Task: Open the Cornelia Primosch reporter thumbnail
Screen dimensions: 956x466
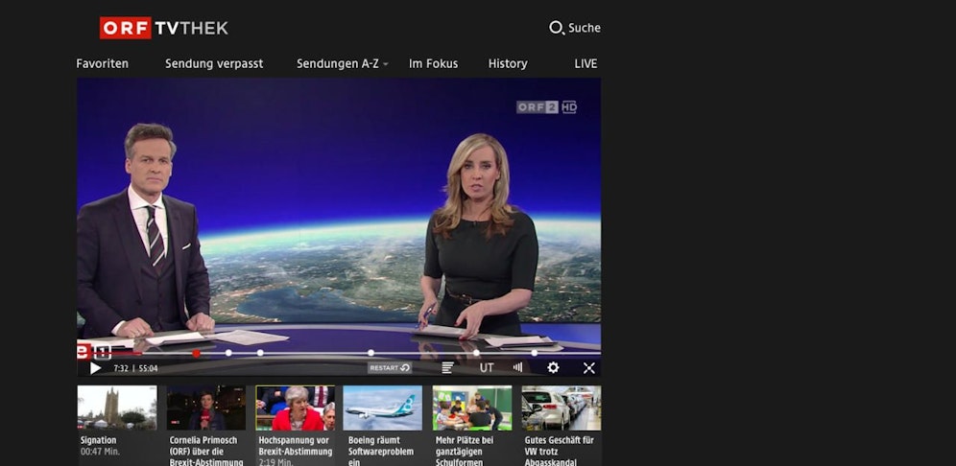Action: (206, 408)
